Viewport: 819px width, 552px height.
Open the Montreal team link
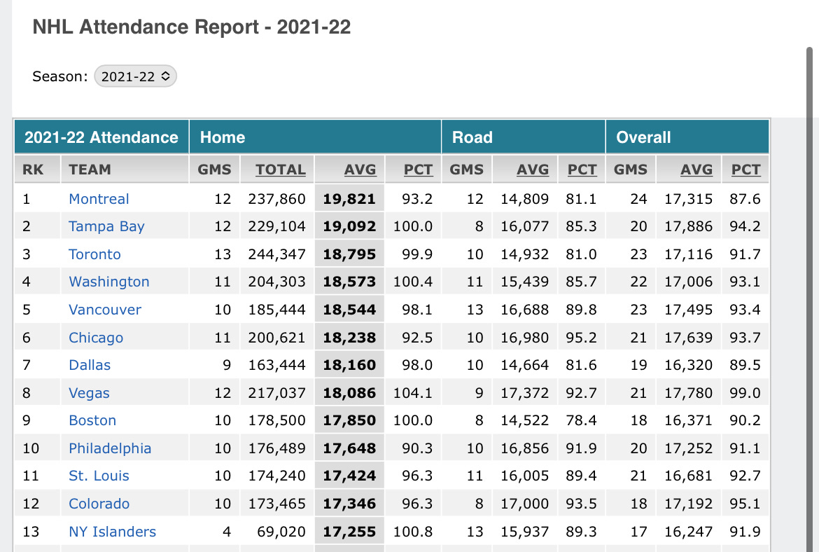click(x=99, y=199)
